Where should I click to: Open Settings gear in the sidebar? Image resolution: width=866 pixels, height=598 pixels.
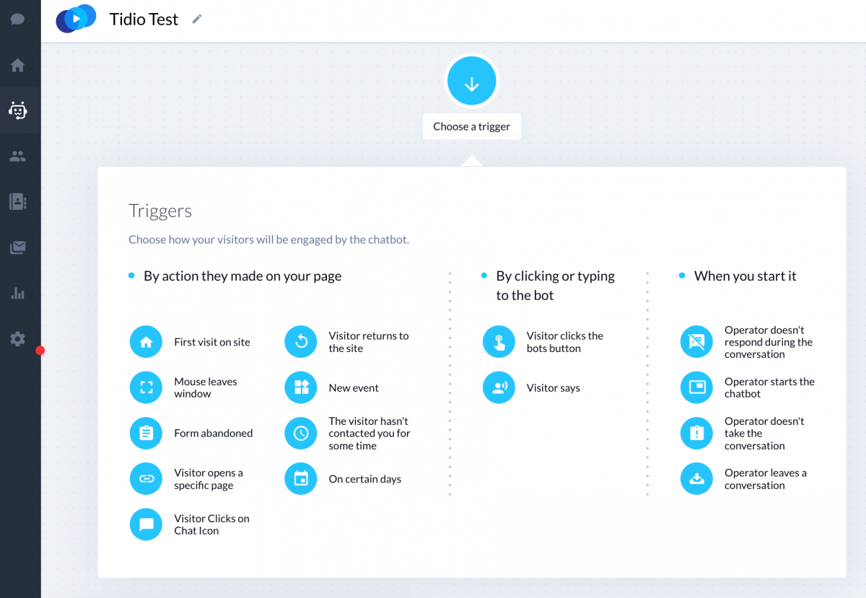(x=18, y=339)
